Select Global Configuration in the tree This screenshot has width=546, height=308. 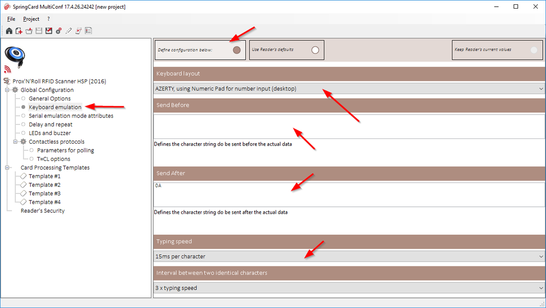(47, 90)
